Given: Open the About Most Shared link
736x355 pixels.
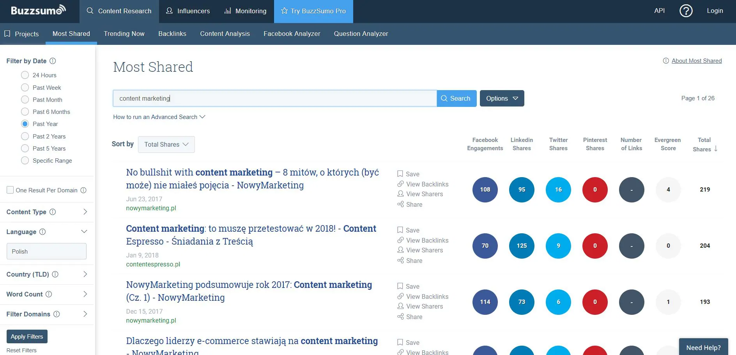Looking at the screenshot, I should [x=696, y=61].
